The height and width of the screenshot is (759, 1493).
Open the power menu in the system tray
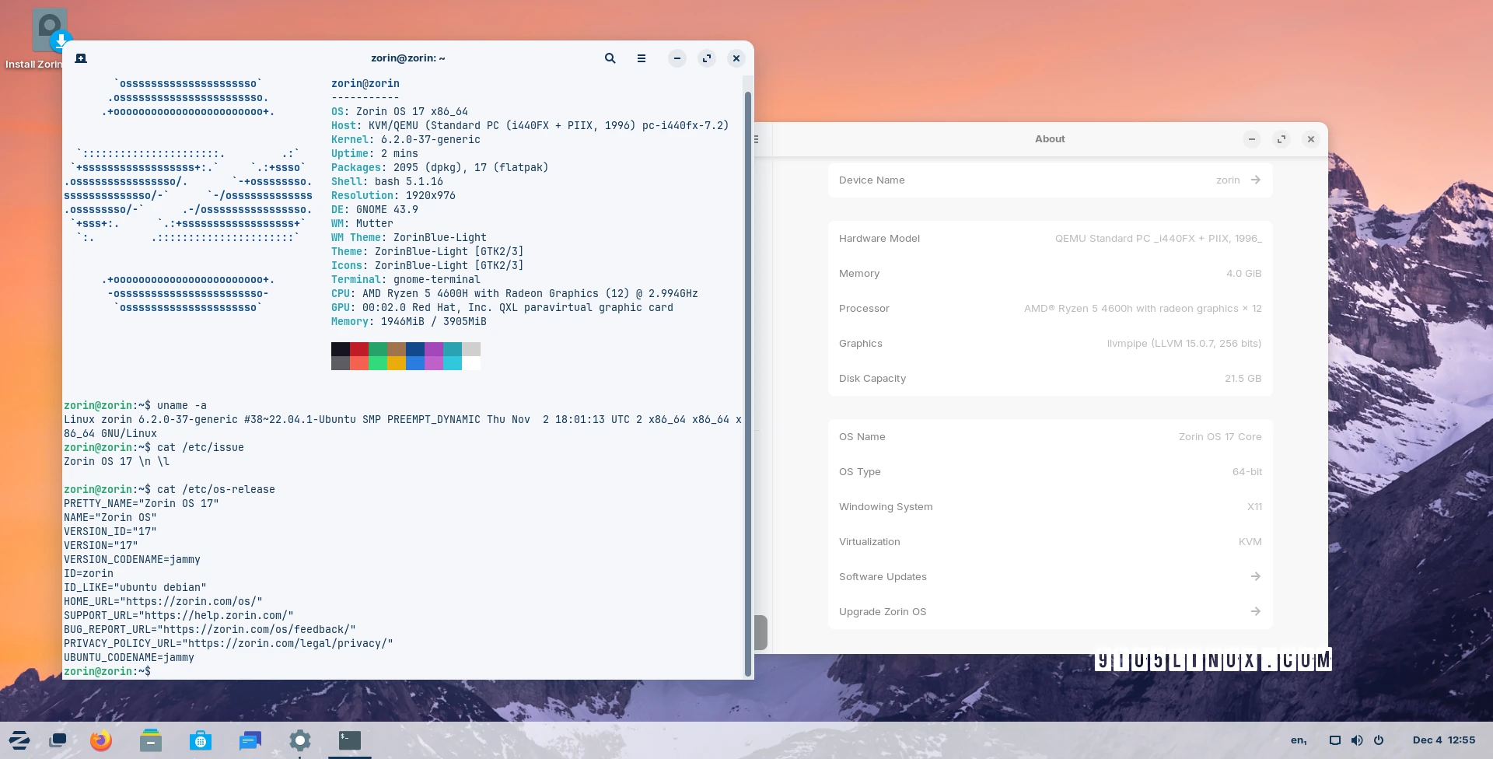(1379, 740)
